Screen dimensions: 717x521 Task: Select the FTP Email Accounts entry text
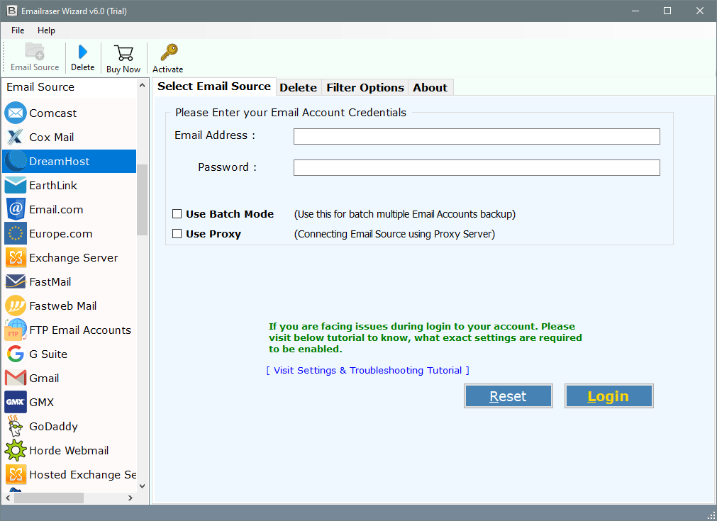pos(80,330)
